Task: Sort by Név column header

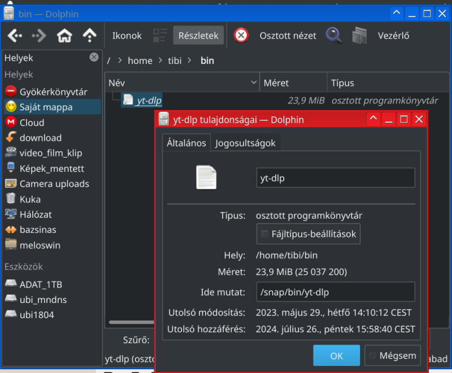Action: [x=182, y=83]
